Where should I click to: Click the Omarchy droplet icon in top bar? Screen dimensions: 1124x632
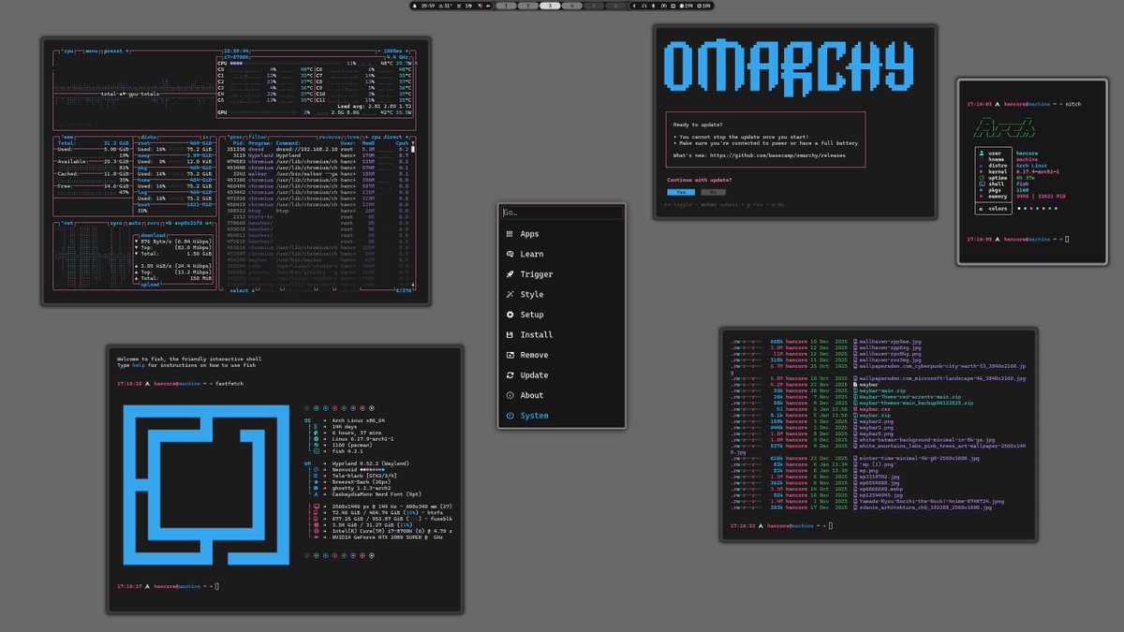pos(415,6)
